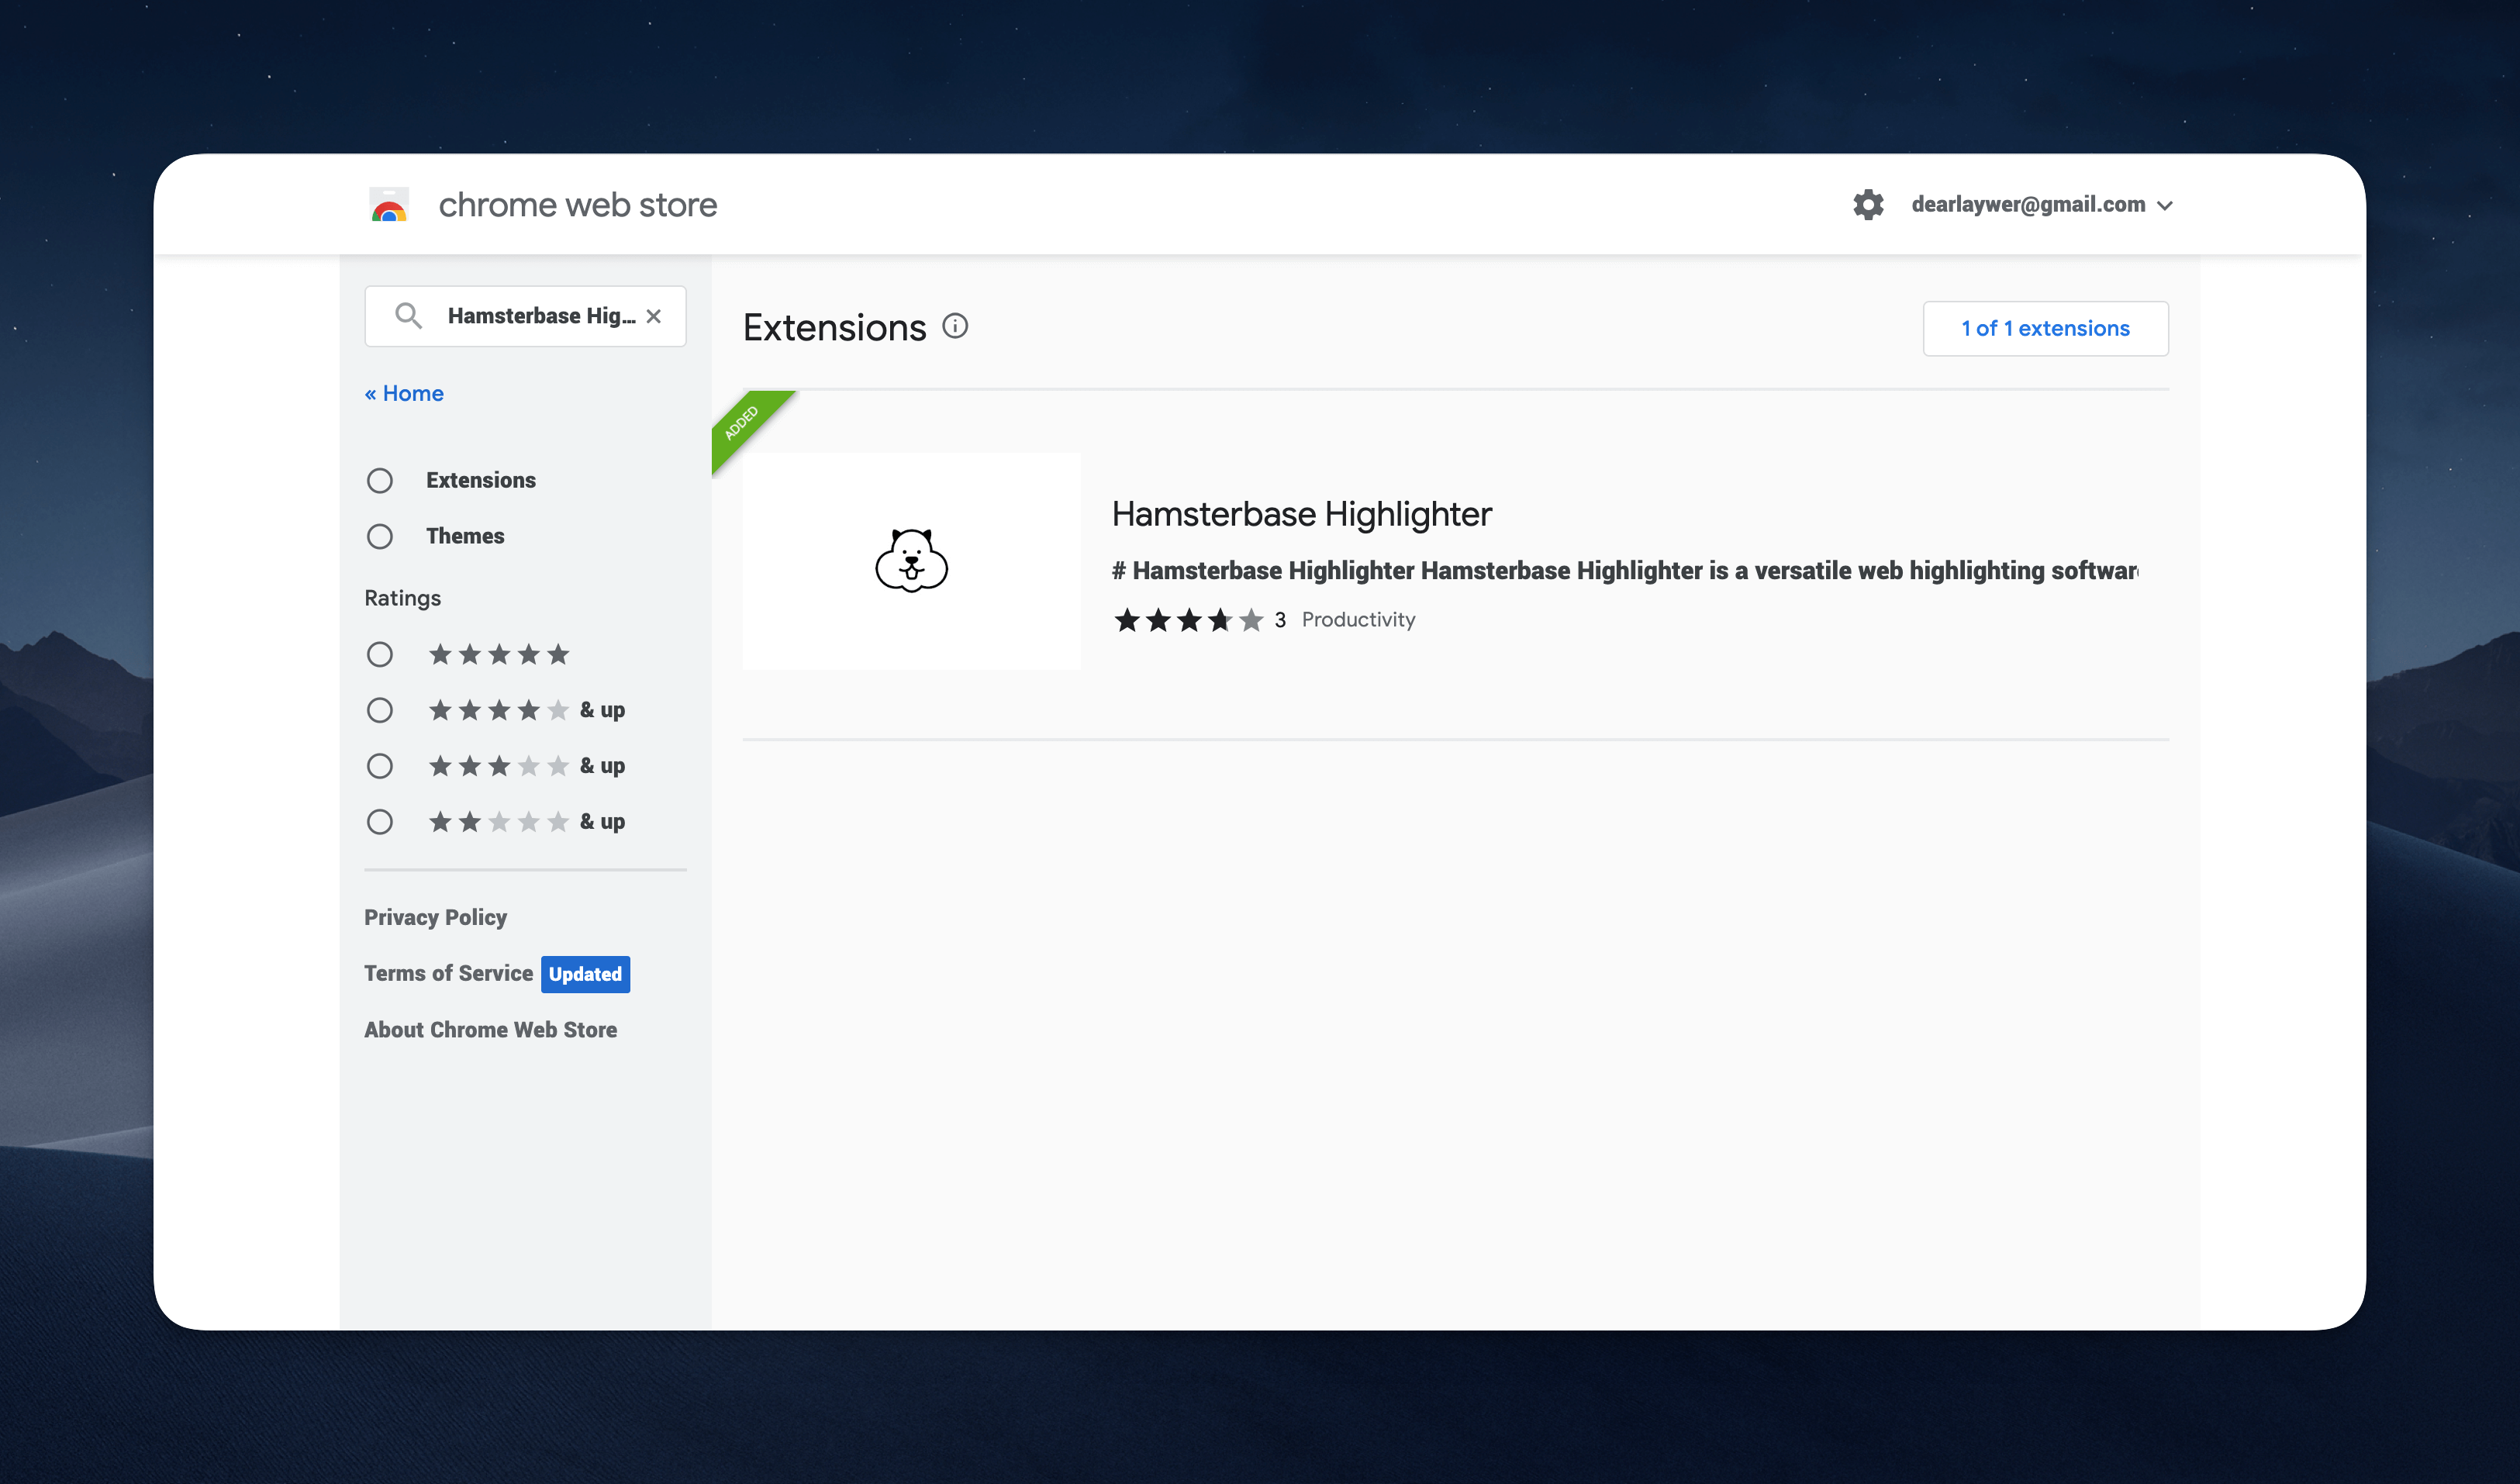Image resolution: width=2520 pixels, height=1484 pixels.
Task: Click the search magnifier icon
Action: [x=408, y=316]
